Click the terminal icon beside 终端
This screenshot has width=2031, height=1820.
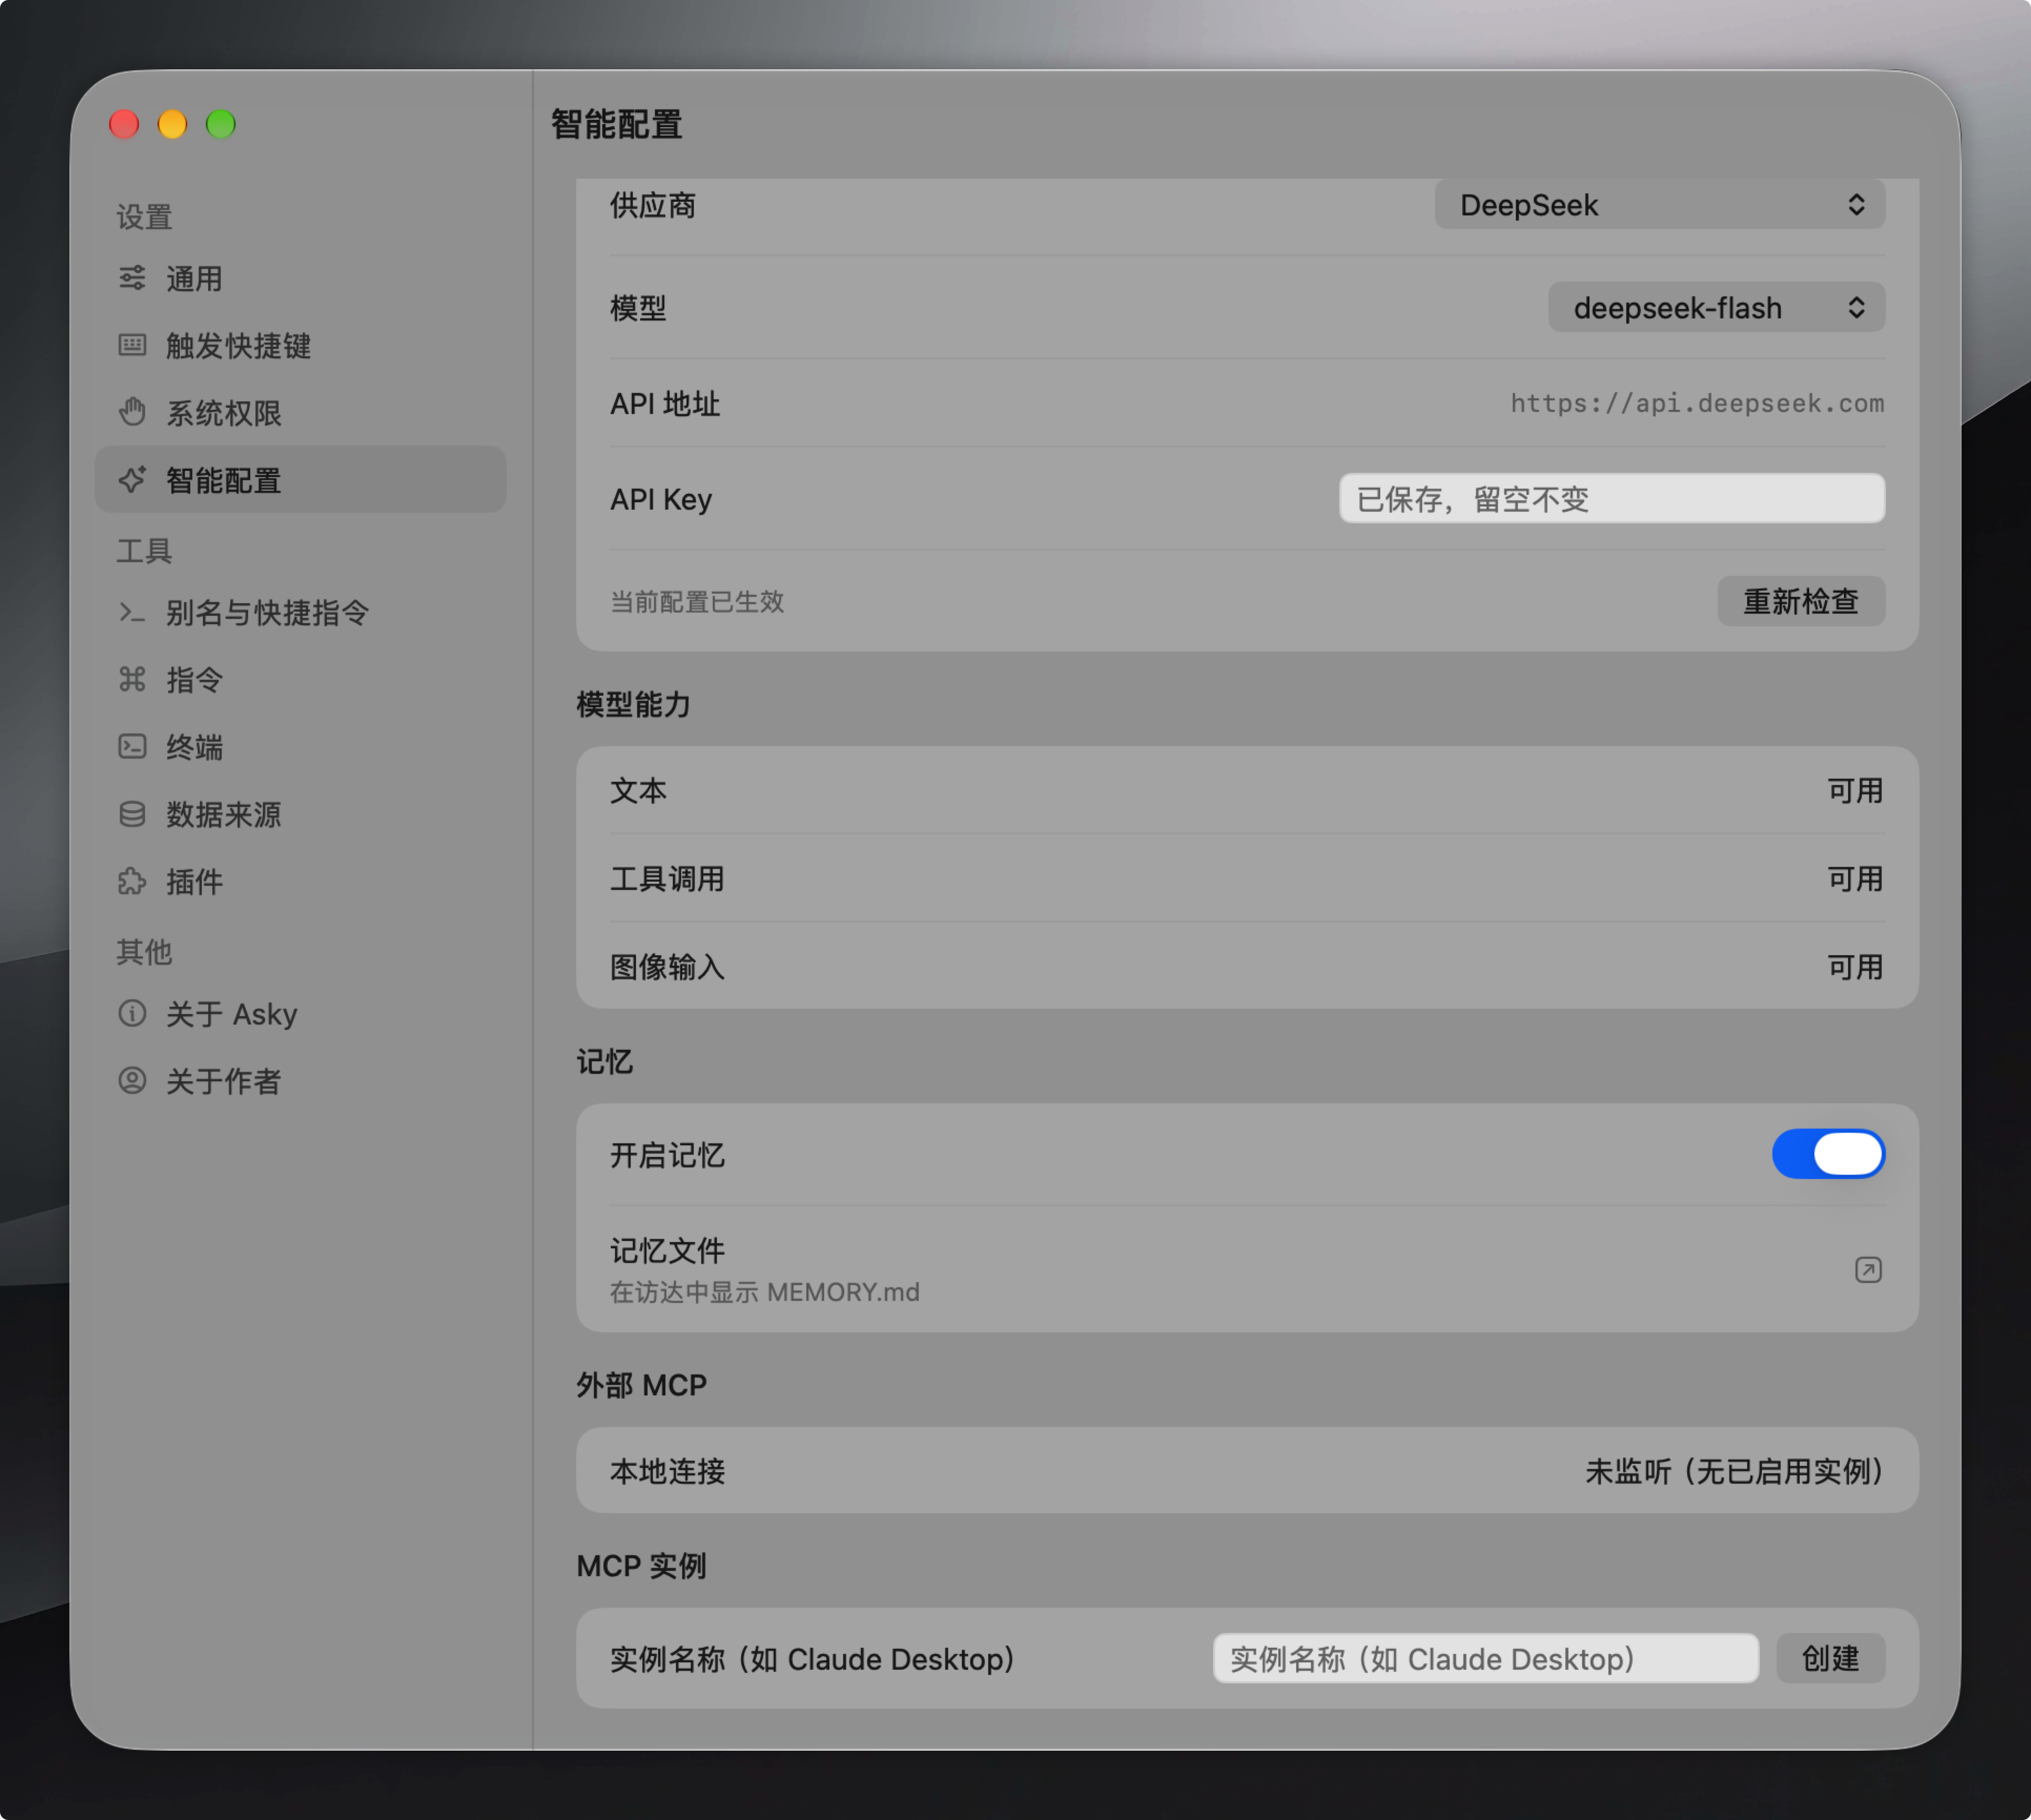132,746
